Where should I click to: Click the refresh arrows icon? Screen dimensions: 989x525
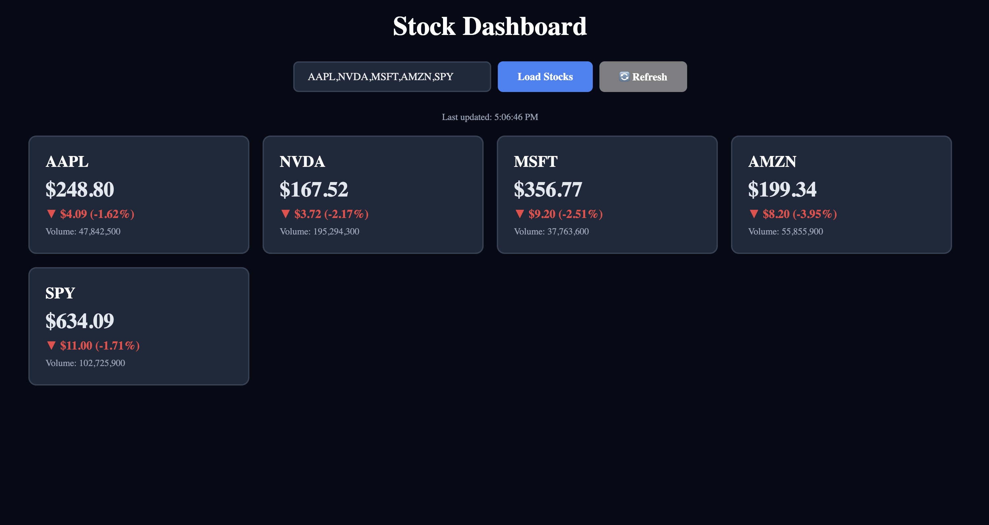pyautogui.click(x=624, y=77)
